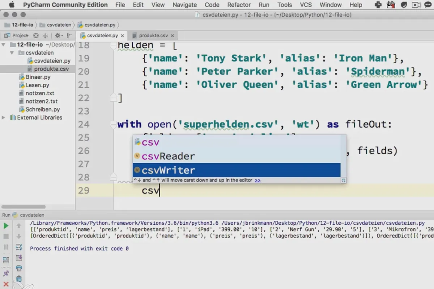Image resolution: width=434 pixels, height=289 pixels.
Task: Toggle pin tab in the Run panel
Action: (x=6, y=273)
